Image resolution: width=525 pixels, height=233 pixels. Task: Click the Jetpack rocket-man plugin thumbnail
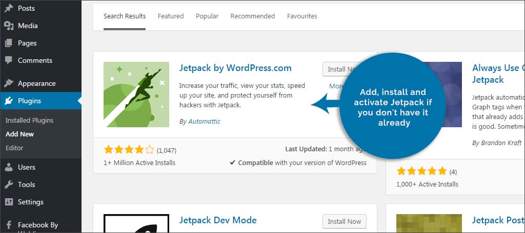pos(136,95)
